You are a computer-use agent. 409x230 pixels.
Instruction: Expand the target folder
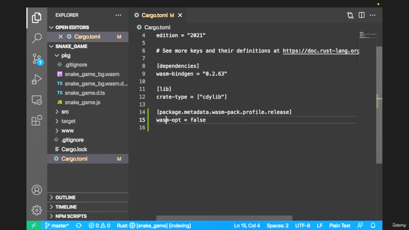tap(68, 121)
